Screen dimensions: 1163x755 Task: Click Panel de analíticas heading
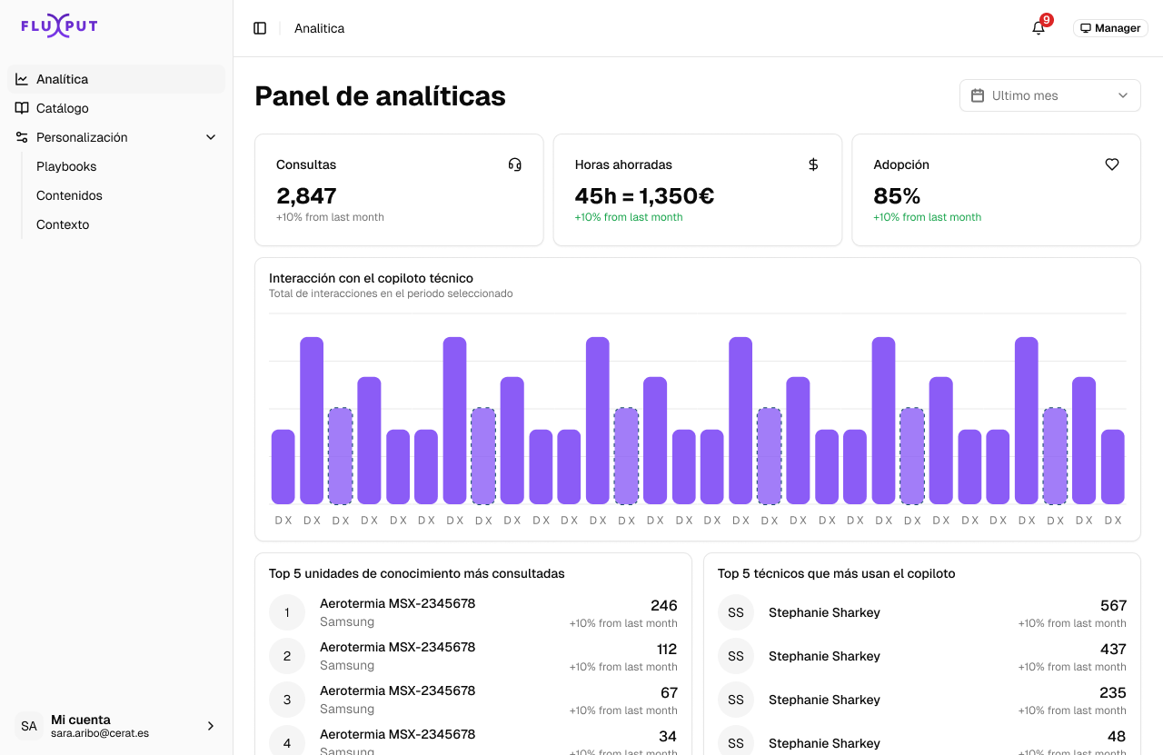380,95
